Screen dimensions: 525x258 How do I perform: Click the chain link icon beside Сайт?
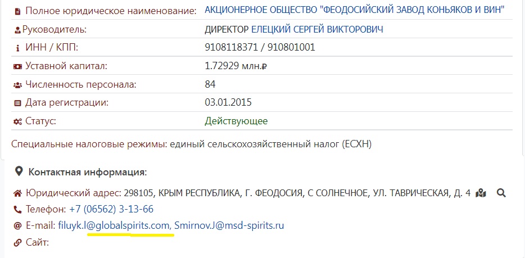(x=18, y=243)
